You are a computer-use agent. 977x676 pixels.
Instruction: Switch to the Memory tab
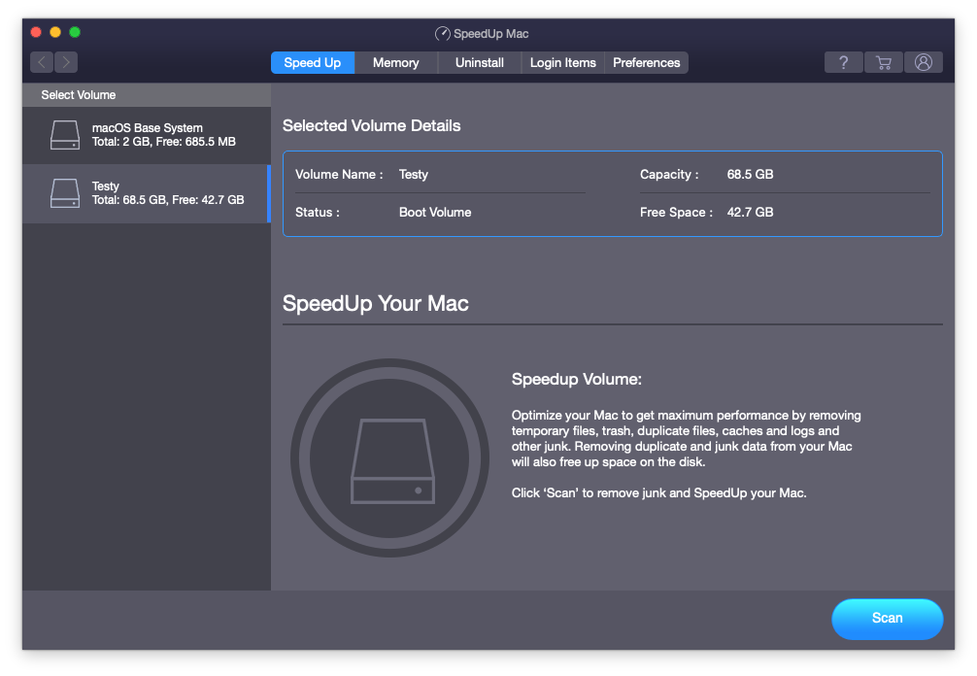click(x=395, y=62)
